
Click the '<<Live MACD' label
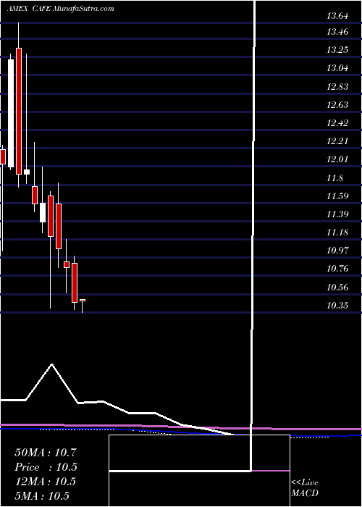305,488
